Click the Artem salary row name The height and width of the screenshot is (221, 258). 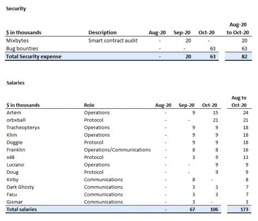pyautogui.click(x=14, y=113)
